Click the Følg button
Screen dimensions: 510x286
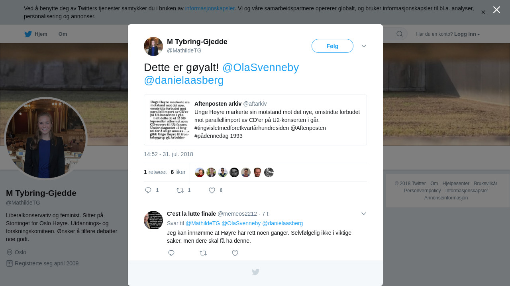click(332, 46)
